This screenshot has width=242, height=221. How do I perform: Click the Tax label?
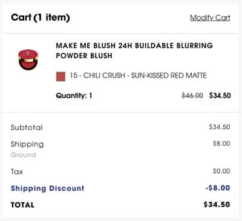tap(17, 172)
